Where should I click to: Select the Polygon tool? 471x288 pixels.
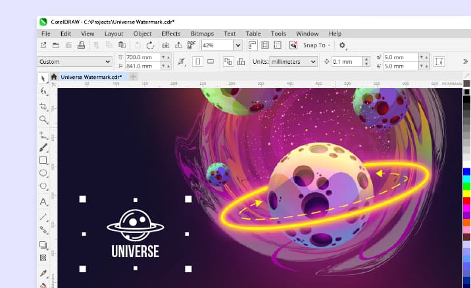[x=43, y=187]
